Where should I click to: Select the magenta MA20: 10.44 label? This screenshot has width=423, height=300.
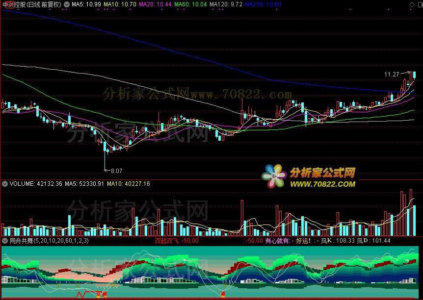(155, 4)
